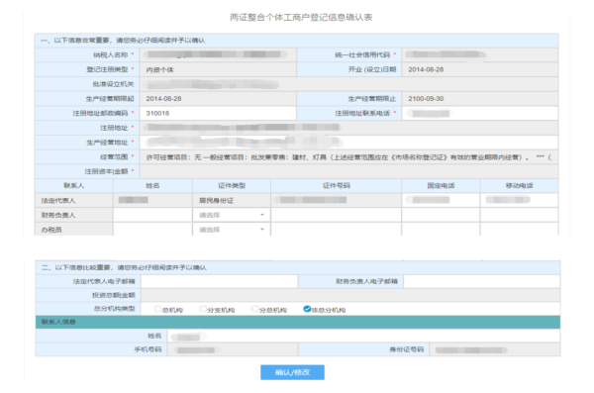Click the 居民身份证 text in 法定代表人 row
Image resolution: width=594 pixels, height=393 pixels.
216,201
